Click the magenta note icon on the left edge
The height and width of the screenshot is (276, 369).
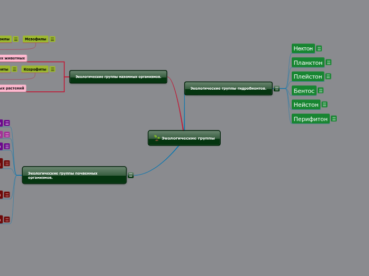[x=7, y=135]
